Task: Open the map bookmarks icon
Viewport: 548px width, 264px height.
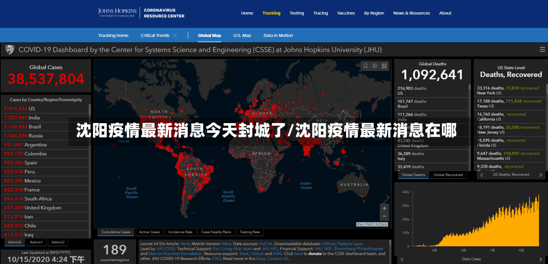Action: [365, 66]
